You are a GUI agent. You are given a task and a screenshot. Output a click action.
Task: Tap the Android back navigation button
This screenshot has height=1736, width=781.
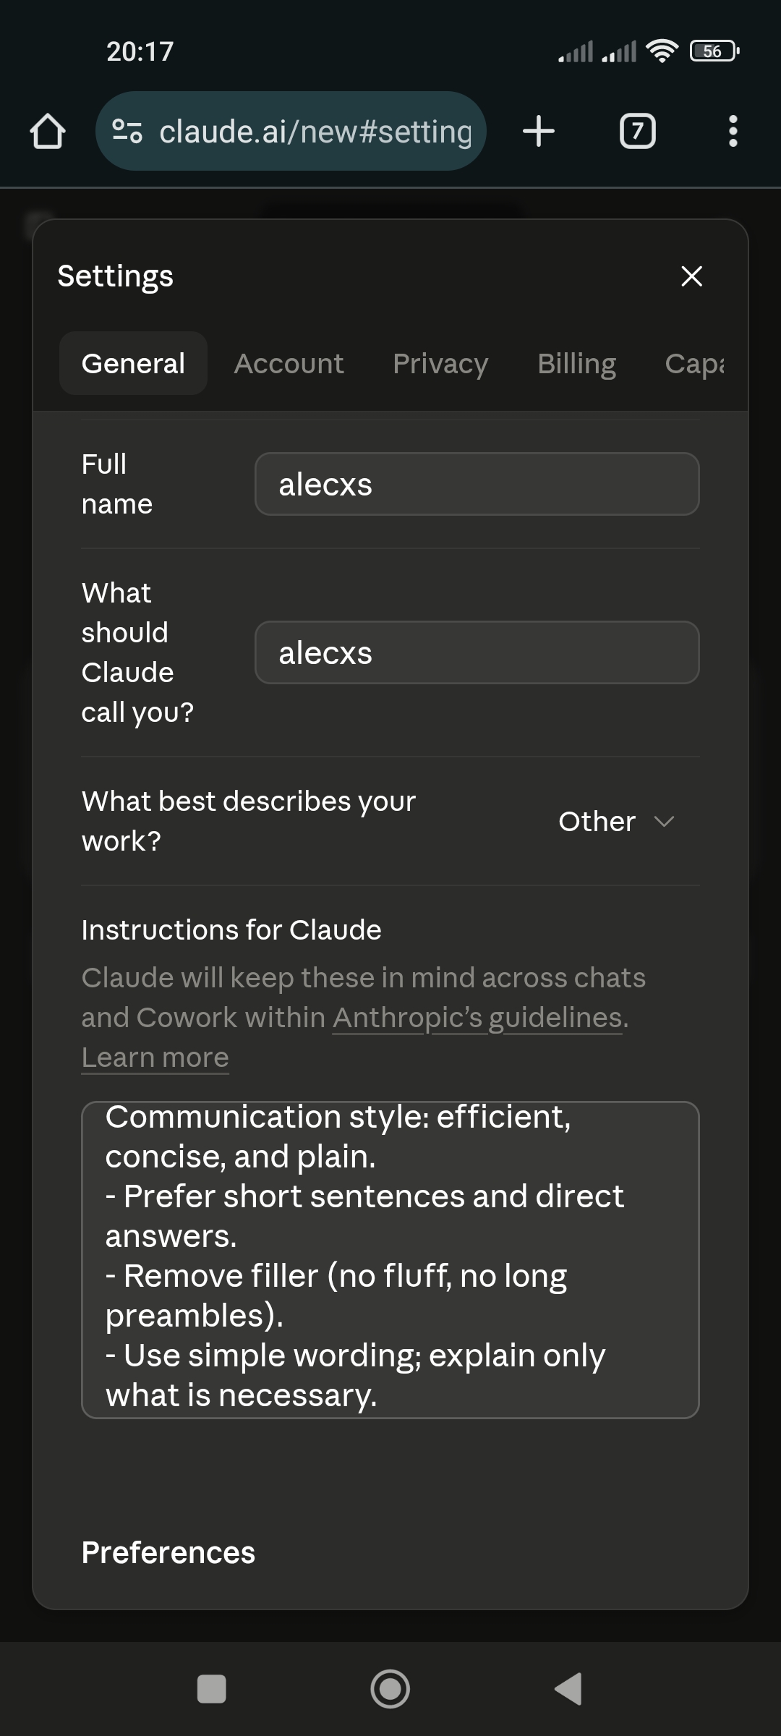[x=568, y=1690]
